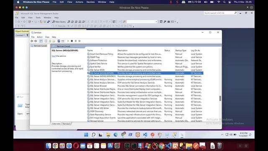
Task: Sort by the Startup Type column header
Action: coord(180,50)
